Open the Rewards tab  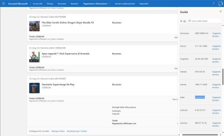[75, 4]
